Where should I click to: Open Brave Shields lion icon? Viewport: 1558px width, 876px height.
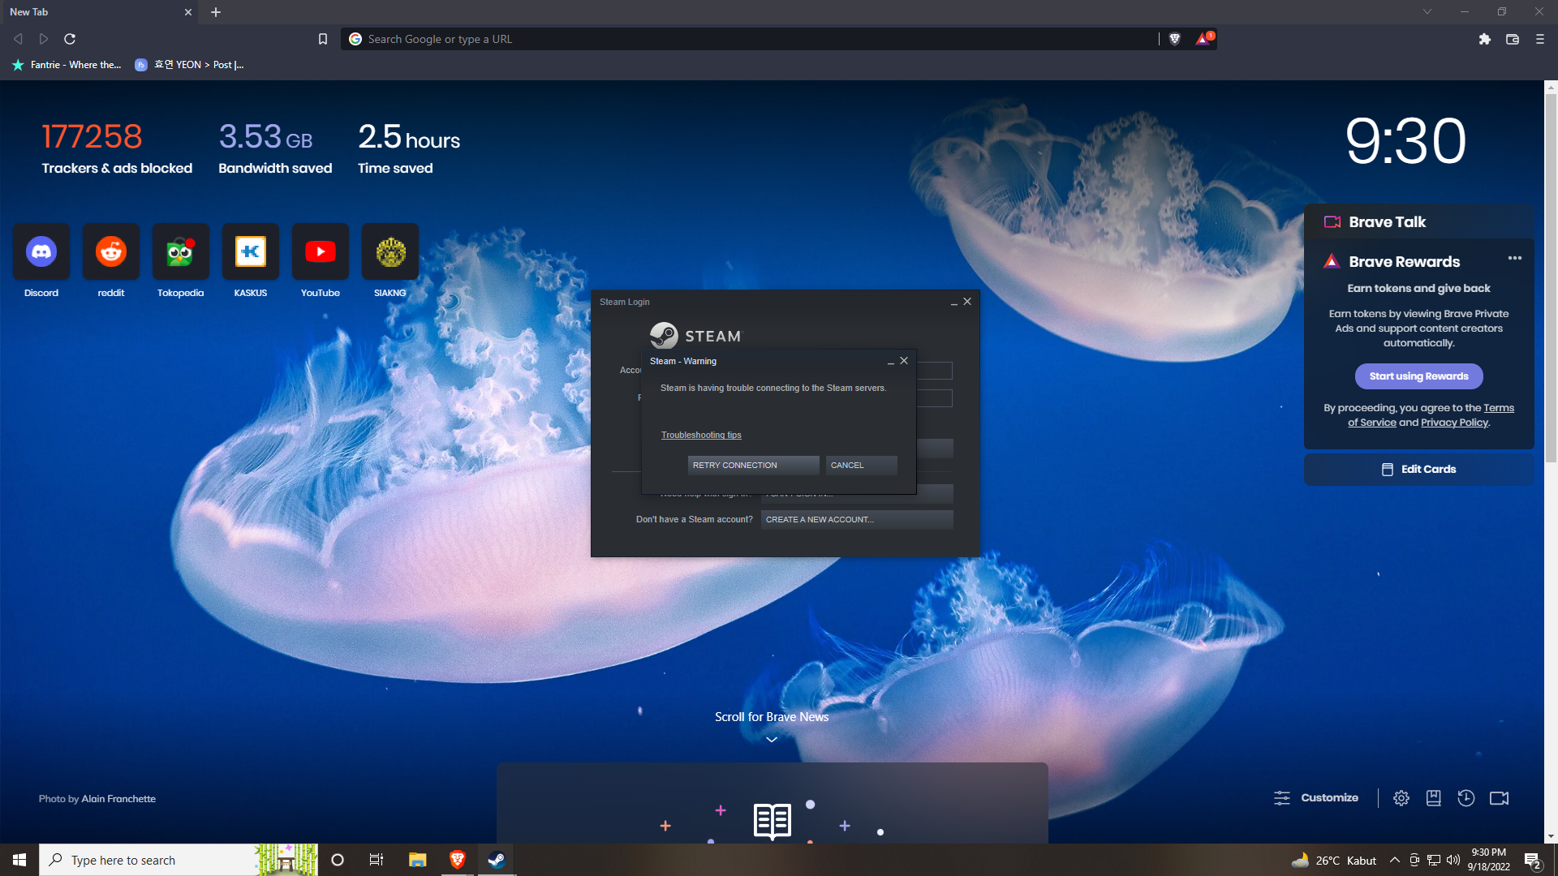click(1174, 39)
